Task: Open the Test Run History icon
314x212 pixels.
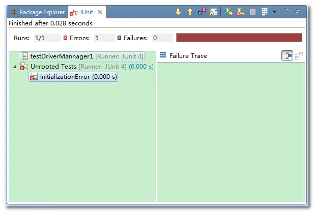Action: pyautogui.click(x=265, y=12)
